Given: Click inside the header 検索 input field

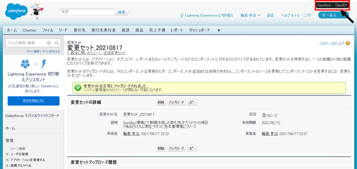Looking at the screenshot, I should [x=87, y=12].
